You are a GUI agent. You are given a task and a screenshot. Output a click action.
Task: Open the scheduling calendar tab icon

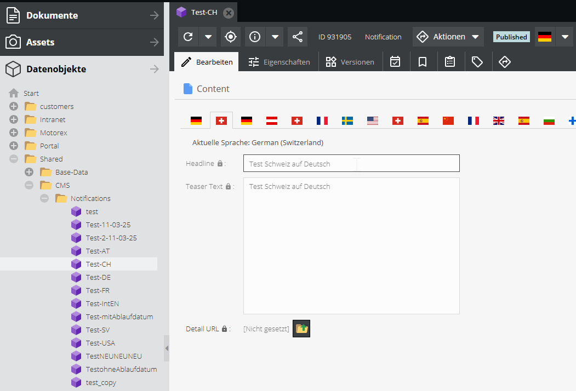click(395, 62)
